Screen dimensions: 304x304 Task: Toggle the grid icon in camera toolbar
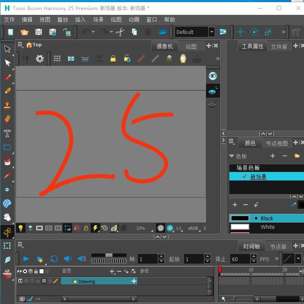tap(57, 59)
